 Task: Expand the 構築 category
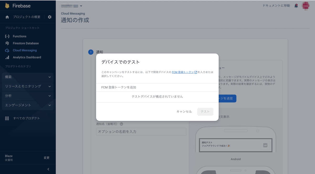[x=28, y=77]
